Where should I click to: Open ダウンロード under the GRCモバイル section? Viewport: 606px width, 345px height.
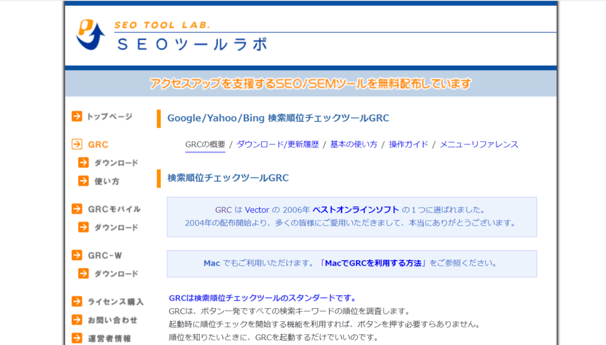(117, 228)
